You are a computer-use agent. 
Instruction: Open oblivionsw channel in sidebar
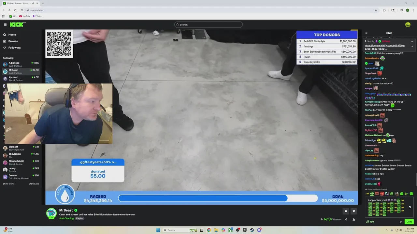21,155
